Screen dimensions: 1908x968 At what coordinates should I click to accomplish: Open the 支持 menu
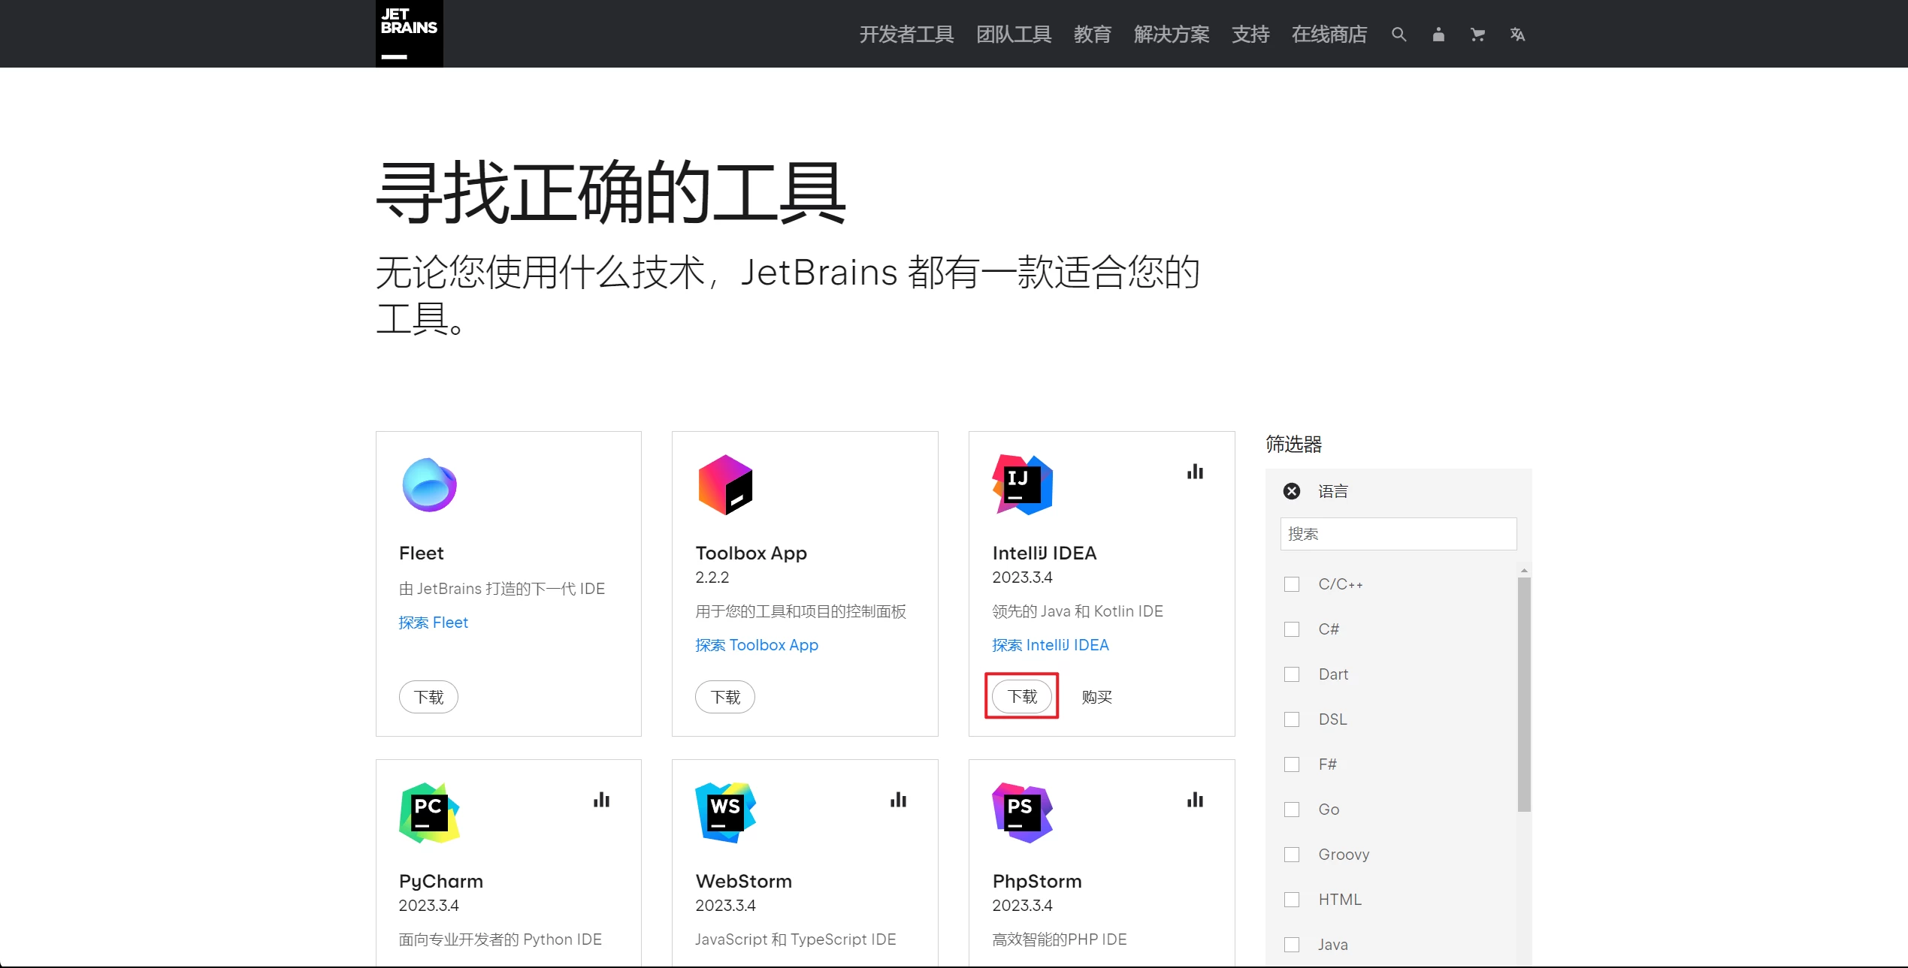[x=1250, y=35]
